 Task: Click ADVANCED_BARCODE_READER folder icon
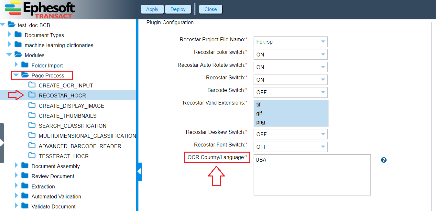coord(32,146)
